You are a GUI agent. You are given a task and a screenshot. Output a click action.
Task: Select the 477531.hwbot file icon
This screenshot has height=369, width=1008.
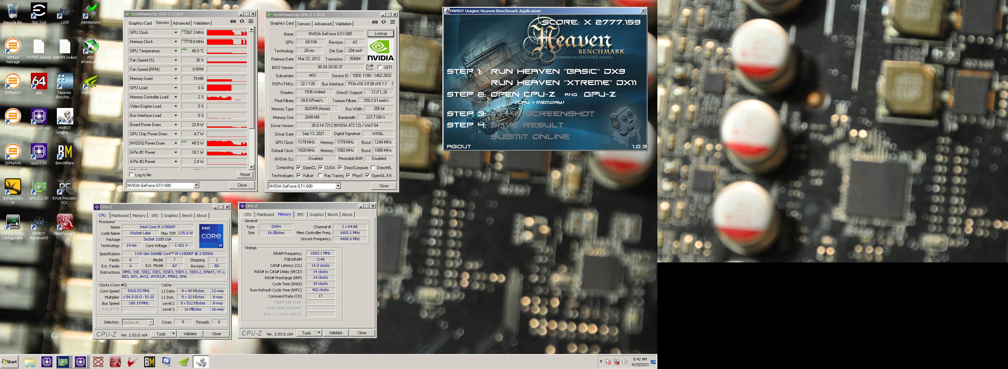click(39, 49)
